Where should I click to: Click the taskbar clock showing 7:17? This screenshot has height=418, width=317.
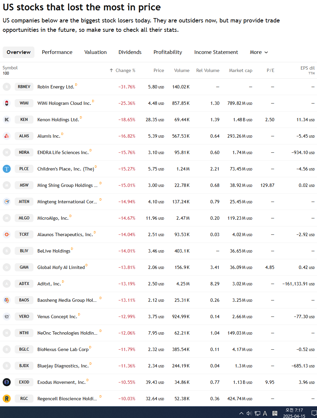(x=294, y=413)
